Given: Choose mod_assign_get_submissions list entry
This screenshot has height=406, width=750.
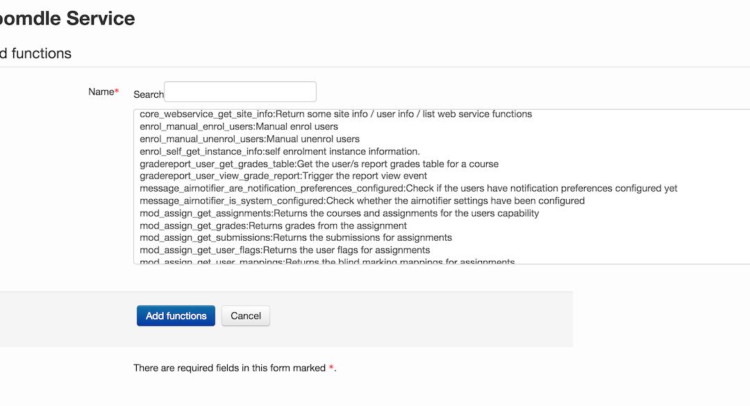Looking at the screenshot, I should click(x=296, y=237).
